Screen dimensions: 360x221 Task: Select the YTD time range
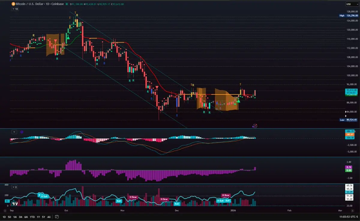pos(32,217)
